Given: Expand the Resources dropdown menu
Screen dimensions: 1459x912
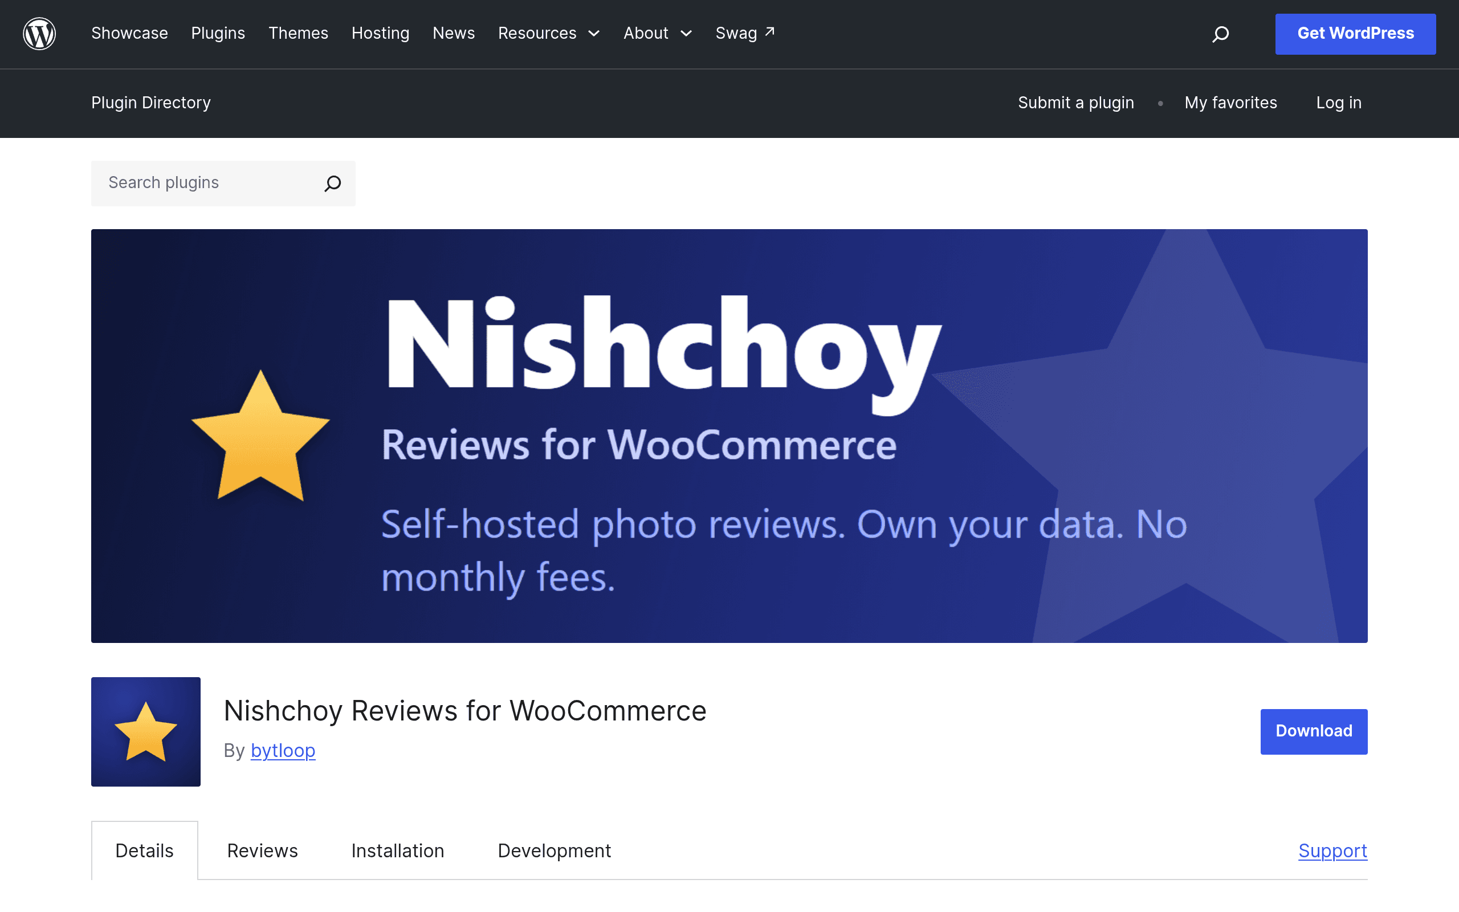Looking at the screenshot, I should 549,33.
